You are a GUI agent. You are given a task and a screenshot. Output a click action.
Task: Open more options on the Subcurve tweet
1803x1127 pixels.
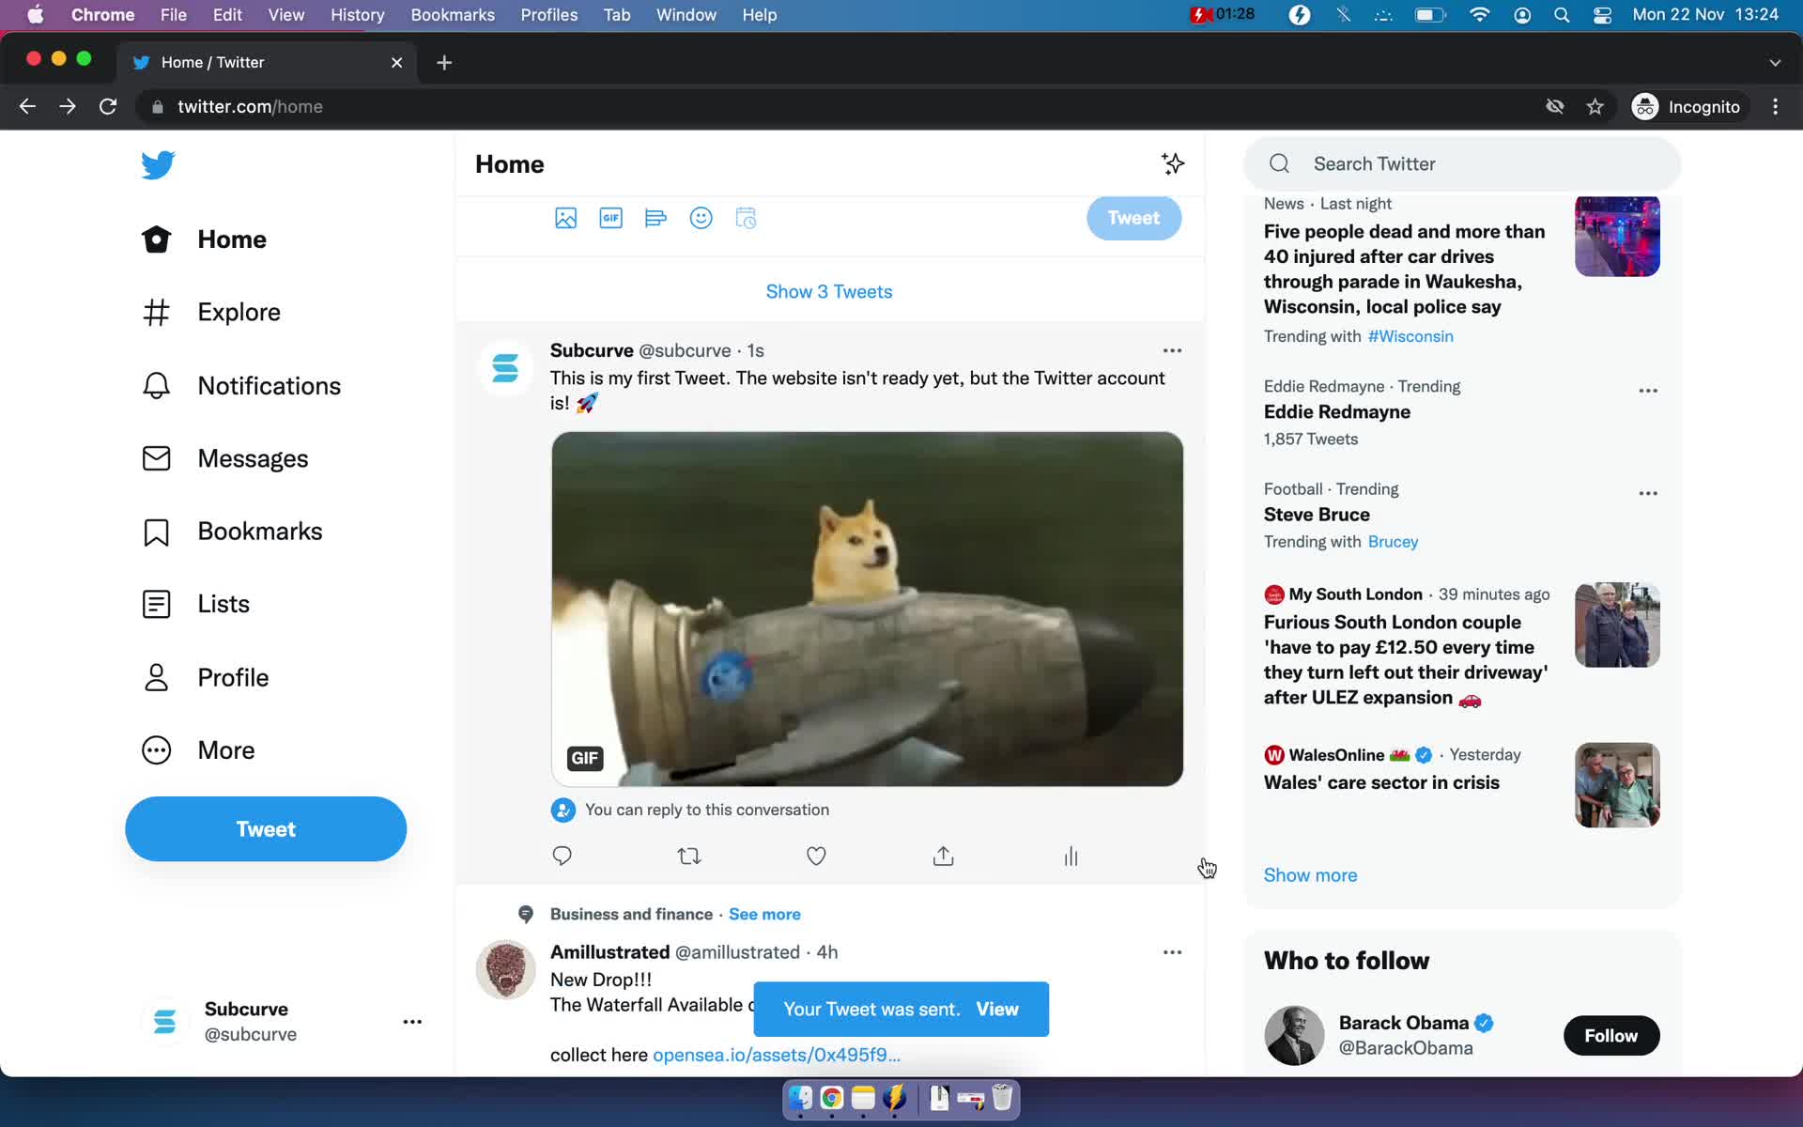tap(1172, 350)
